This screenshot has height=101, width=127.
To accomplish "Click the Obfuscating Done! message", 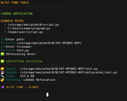I will 21,54.
